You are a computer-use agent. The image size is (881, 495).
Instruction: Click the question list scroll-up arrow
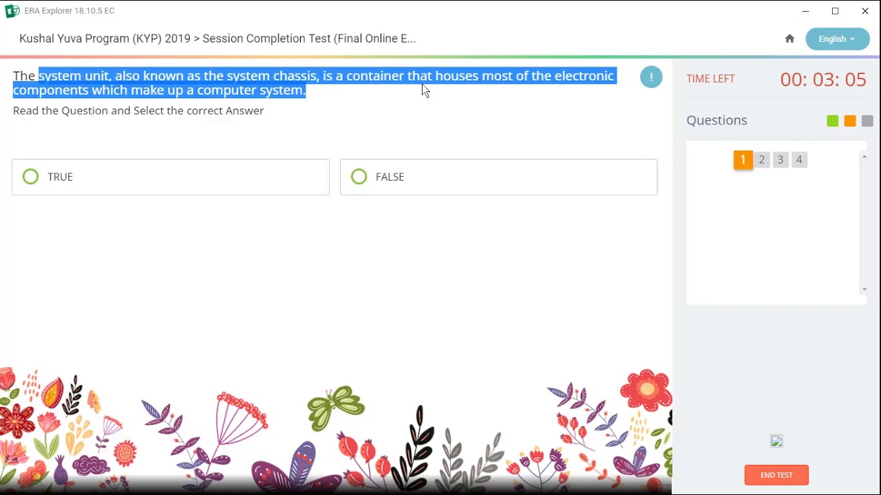click(x=864, y=157)
